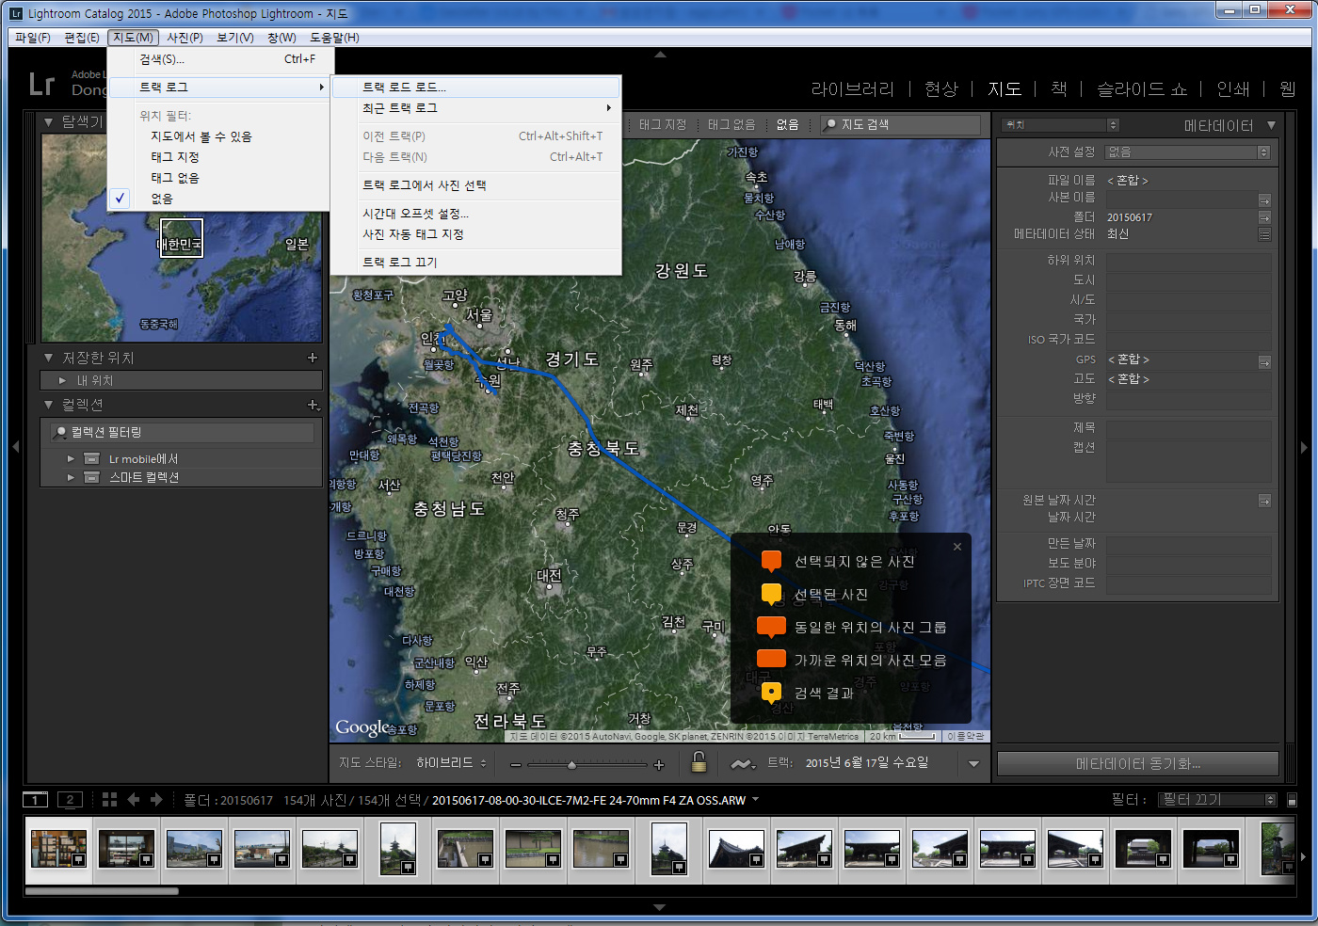Viewport: 1318px width, 926px height.
Task: Close the map key overlay
Action: click(x=957, y=547)
